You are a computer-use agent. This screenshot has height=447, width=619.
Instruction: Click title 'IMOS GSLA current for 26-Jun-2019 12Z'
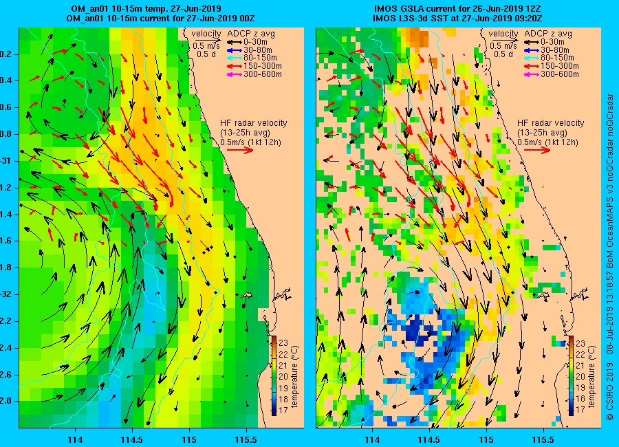pos(457,9)
